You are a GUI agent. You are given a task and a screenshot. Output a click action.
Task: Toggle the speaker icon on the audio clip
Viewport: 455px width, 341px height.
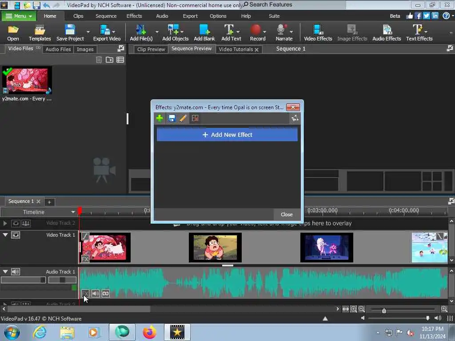tap(96, 293)
